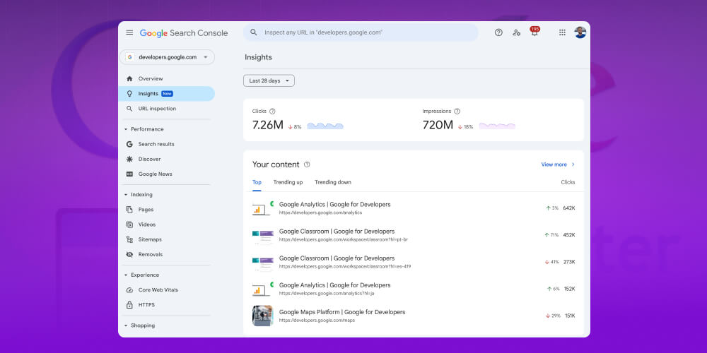Click help icon next to Impressions
Screen dimensions: 707x353
click(x=457, y=112)
